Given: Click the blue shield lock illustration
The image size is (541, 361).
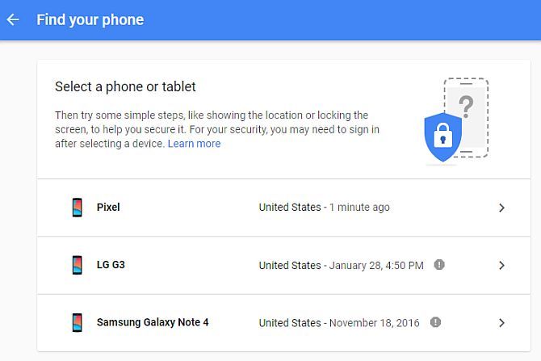Looking at the screenshot, I should 442,137.
